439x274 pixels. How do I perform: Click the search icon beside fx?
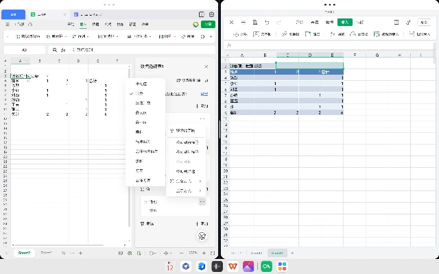(53, 49)
